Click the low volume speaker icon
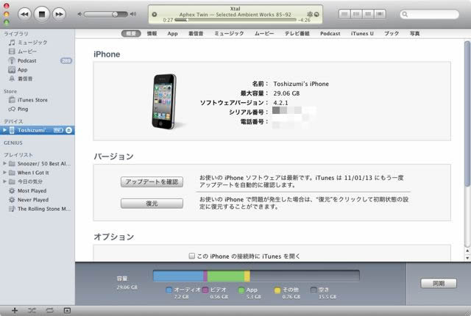Screen dimensions: 471x316 point(79,14)
